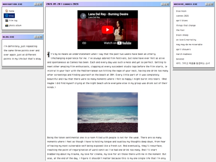Open the home link in navigation window
The image size is (216, 162).
point(12,11)
